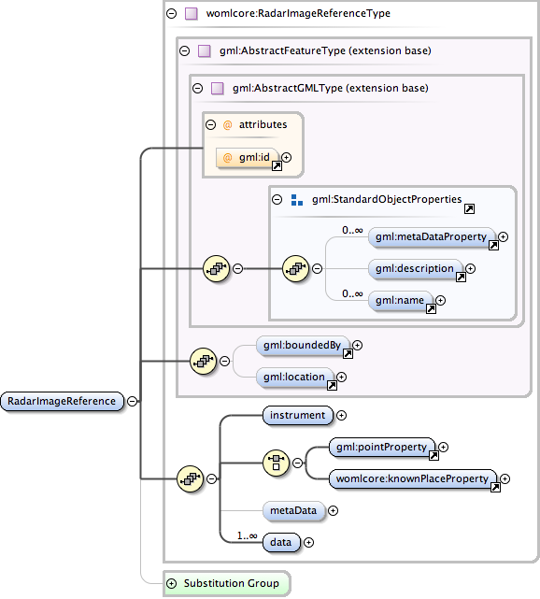Image resolution: width=540 pixels, height=599 pixels.
Task: Select the gml:name node
Action: 400,300
